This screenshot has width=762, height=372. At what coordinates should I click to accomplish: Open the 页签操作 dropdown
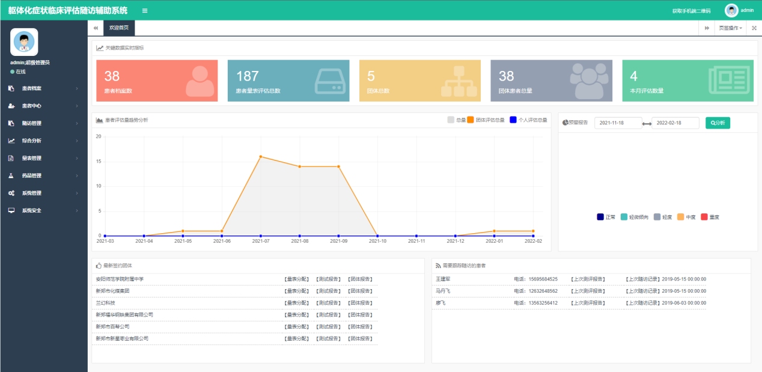point(730,28)
